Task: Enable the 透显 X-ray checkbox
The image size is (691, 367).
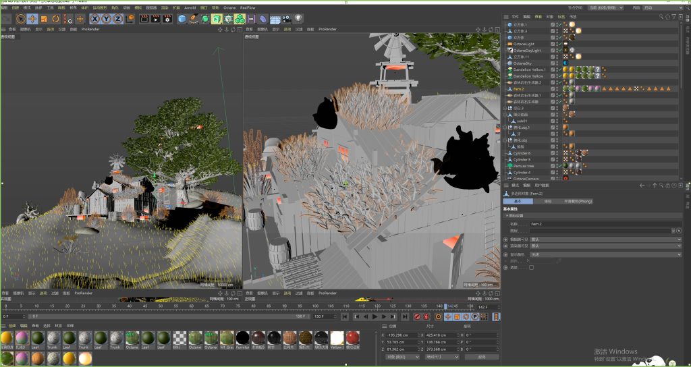Action: tap(532, 267)
